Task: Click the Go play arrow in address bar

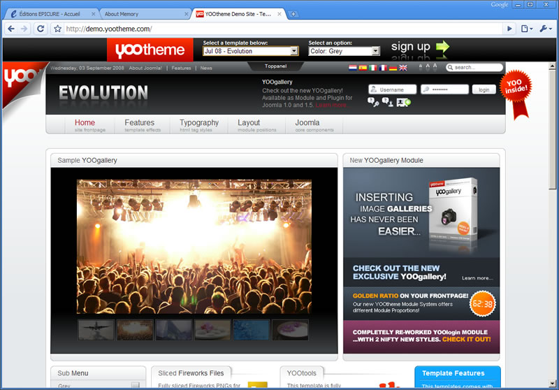Action: (509, 29)
